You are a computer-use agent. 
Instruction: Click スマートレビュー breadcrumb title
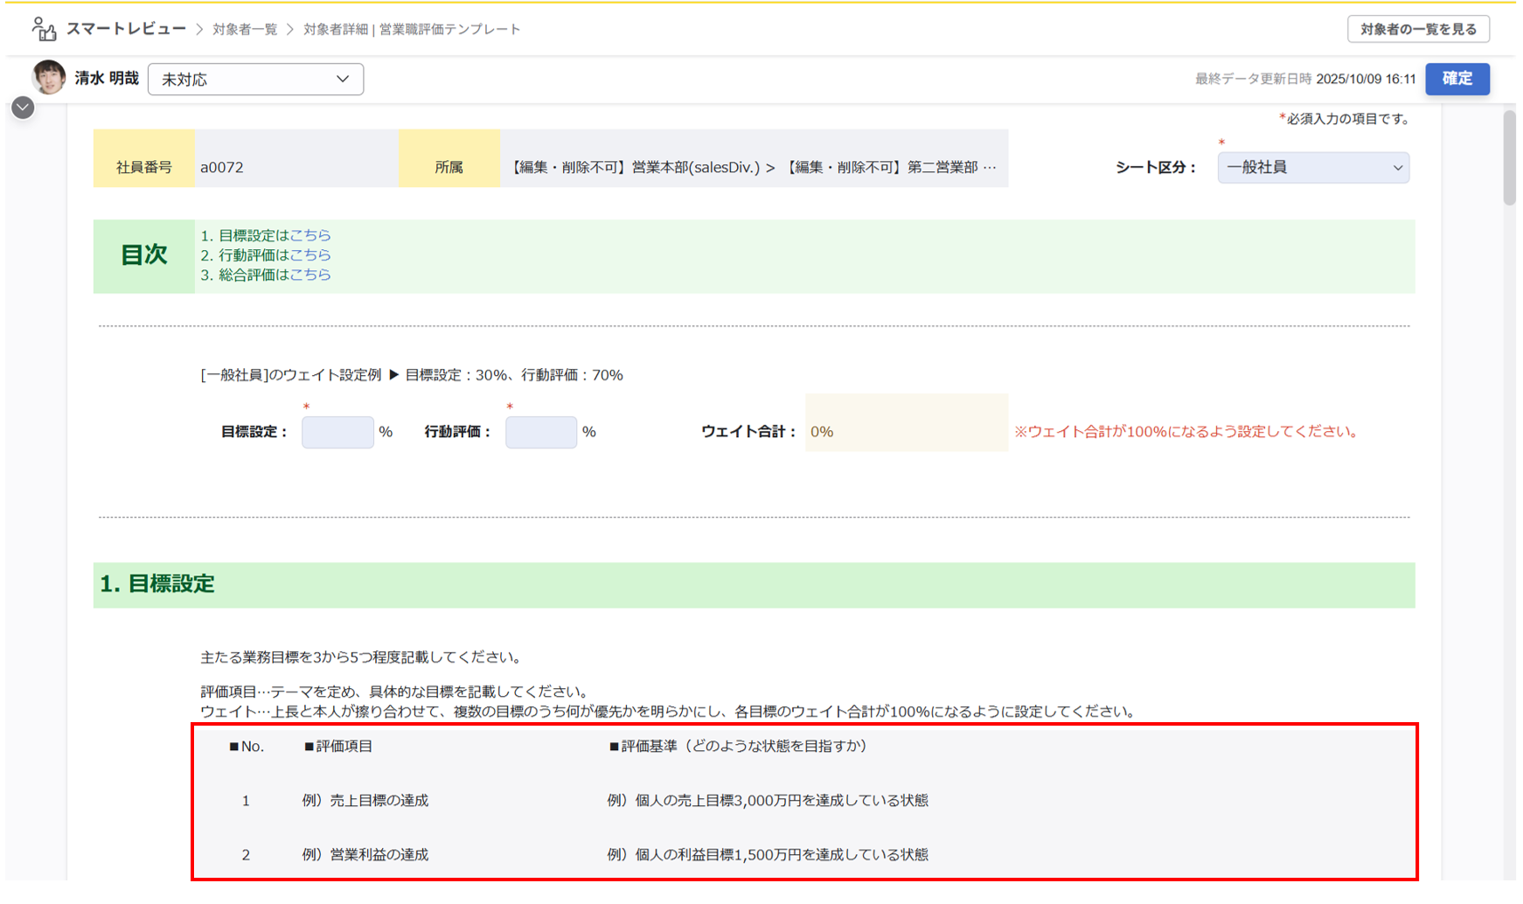tap(126, 29)
